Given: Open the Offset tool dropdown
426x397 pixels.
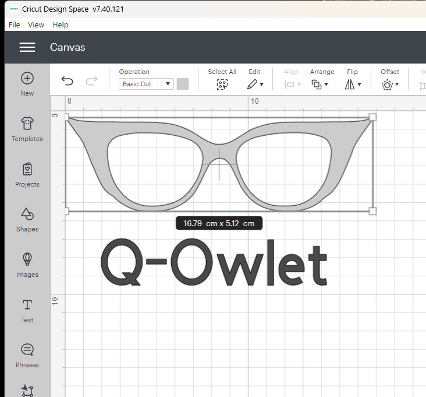Looking at the screenshot, I should (x=390, y=84).
